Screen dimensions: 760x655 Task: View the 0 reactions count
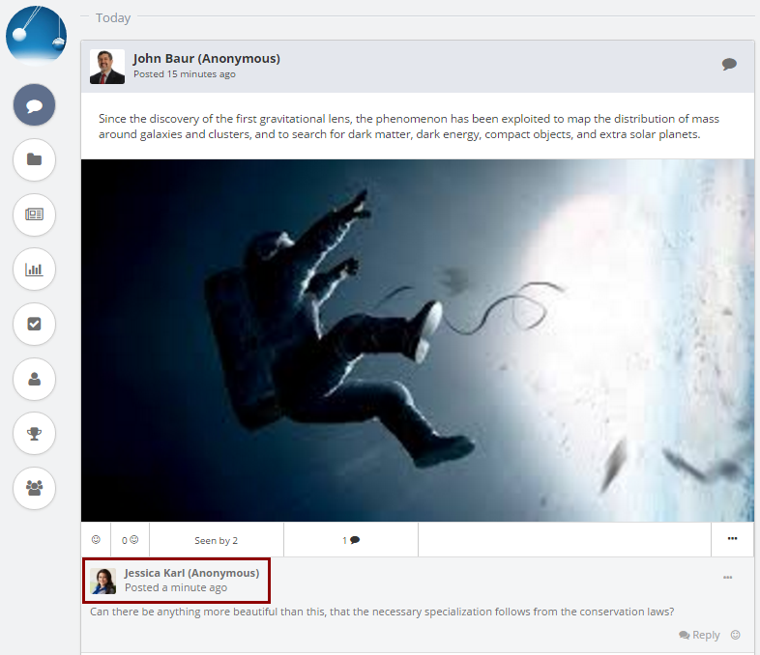pyautogui.click(x=130, y=540)
